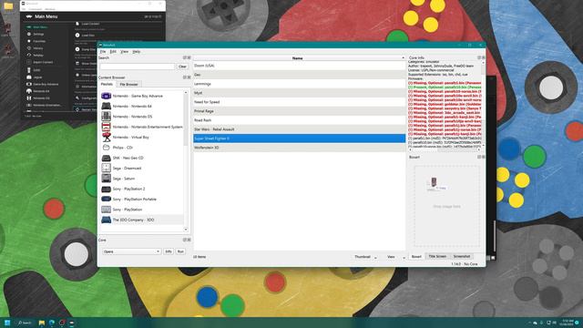Select Super Street Fighter II entry
Viewport: 583px width, 328px height.
pos(300,138)
